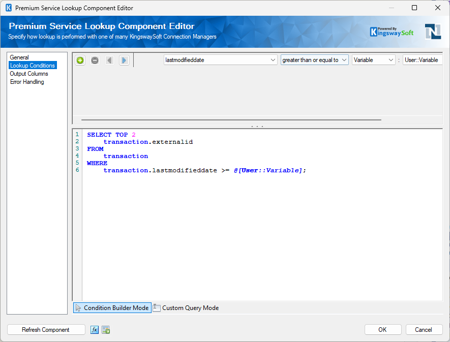
Task: Click 'SELECT TOP 2' line in query
Action: click(111, 135)
